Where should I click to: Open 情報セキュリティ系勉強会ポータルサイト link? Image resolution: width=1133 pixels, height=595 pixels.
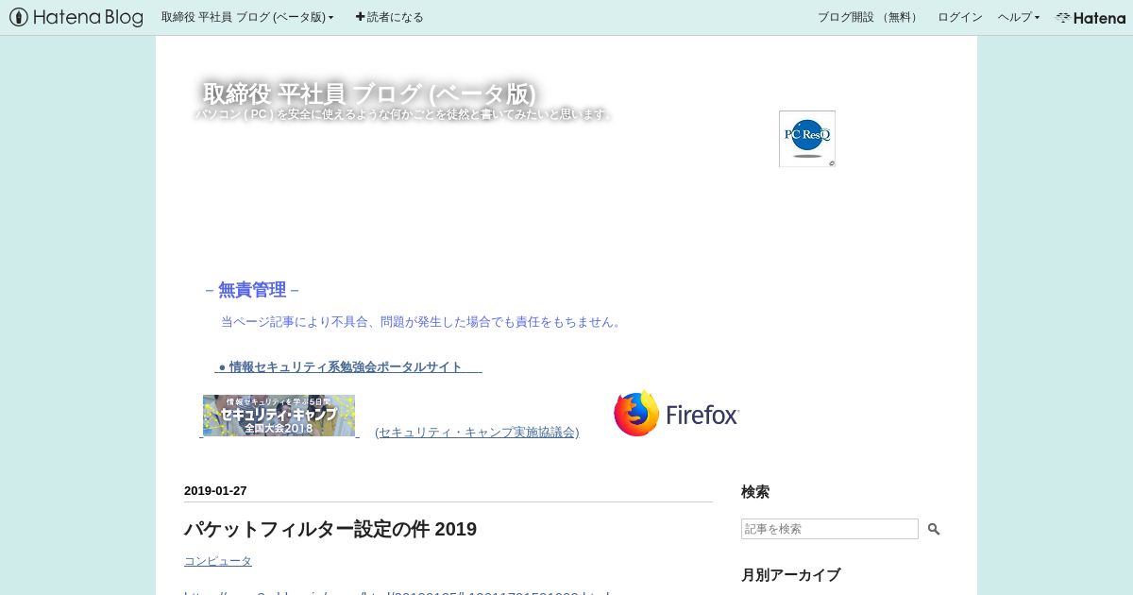pyautogui.click(x=348, y=366)
